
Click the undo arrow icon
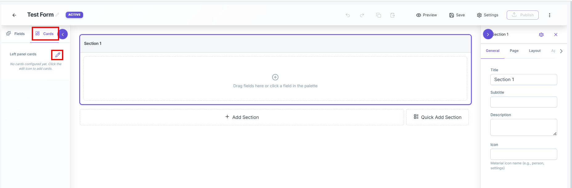(348, 15)
